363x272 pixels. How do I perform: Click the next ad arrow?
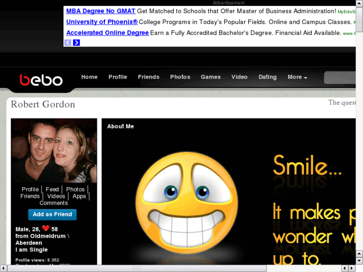[76, 43]
